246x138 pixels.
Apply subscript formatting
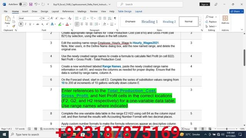coord(42,24)
